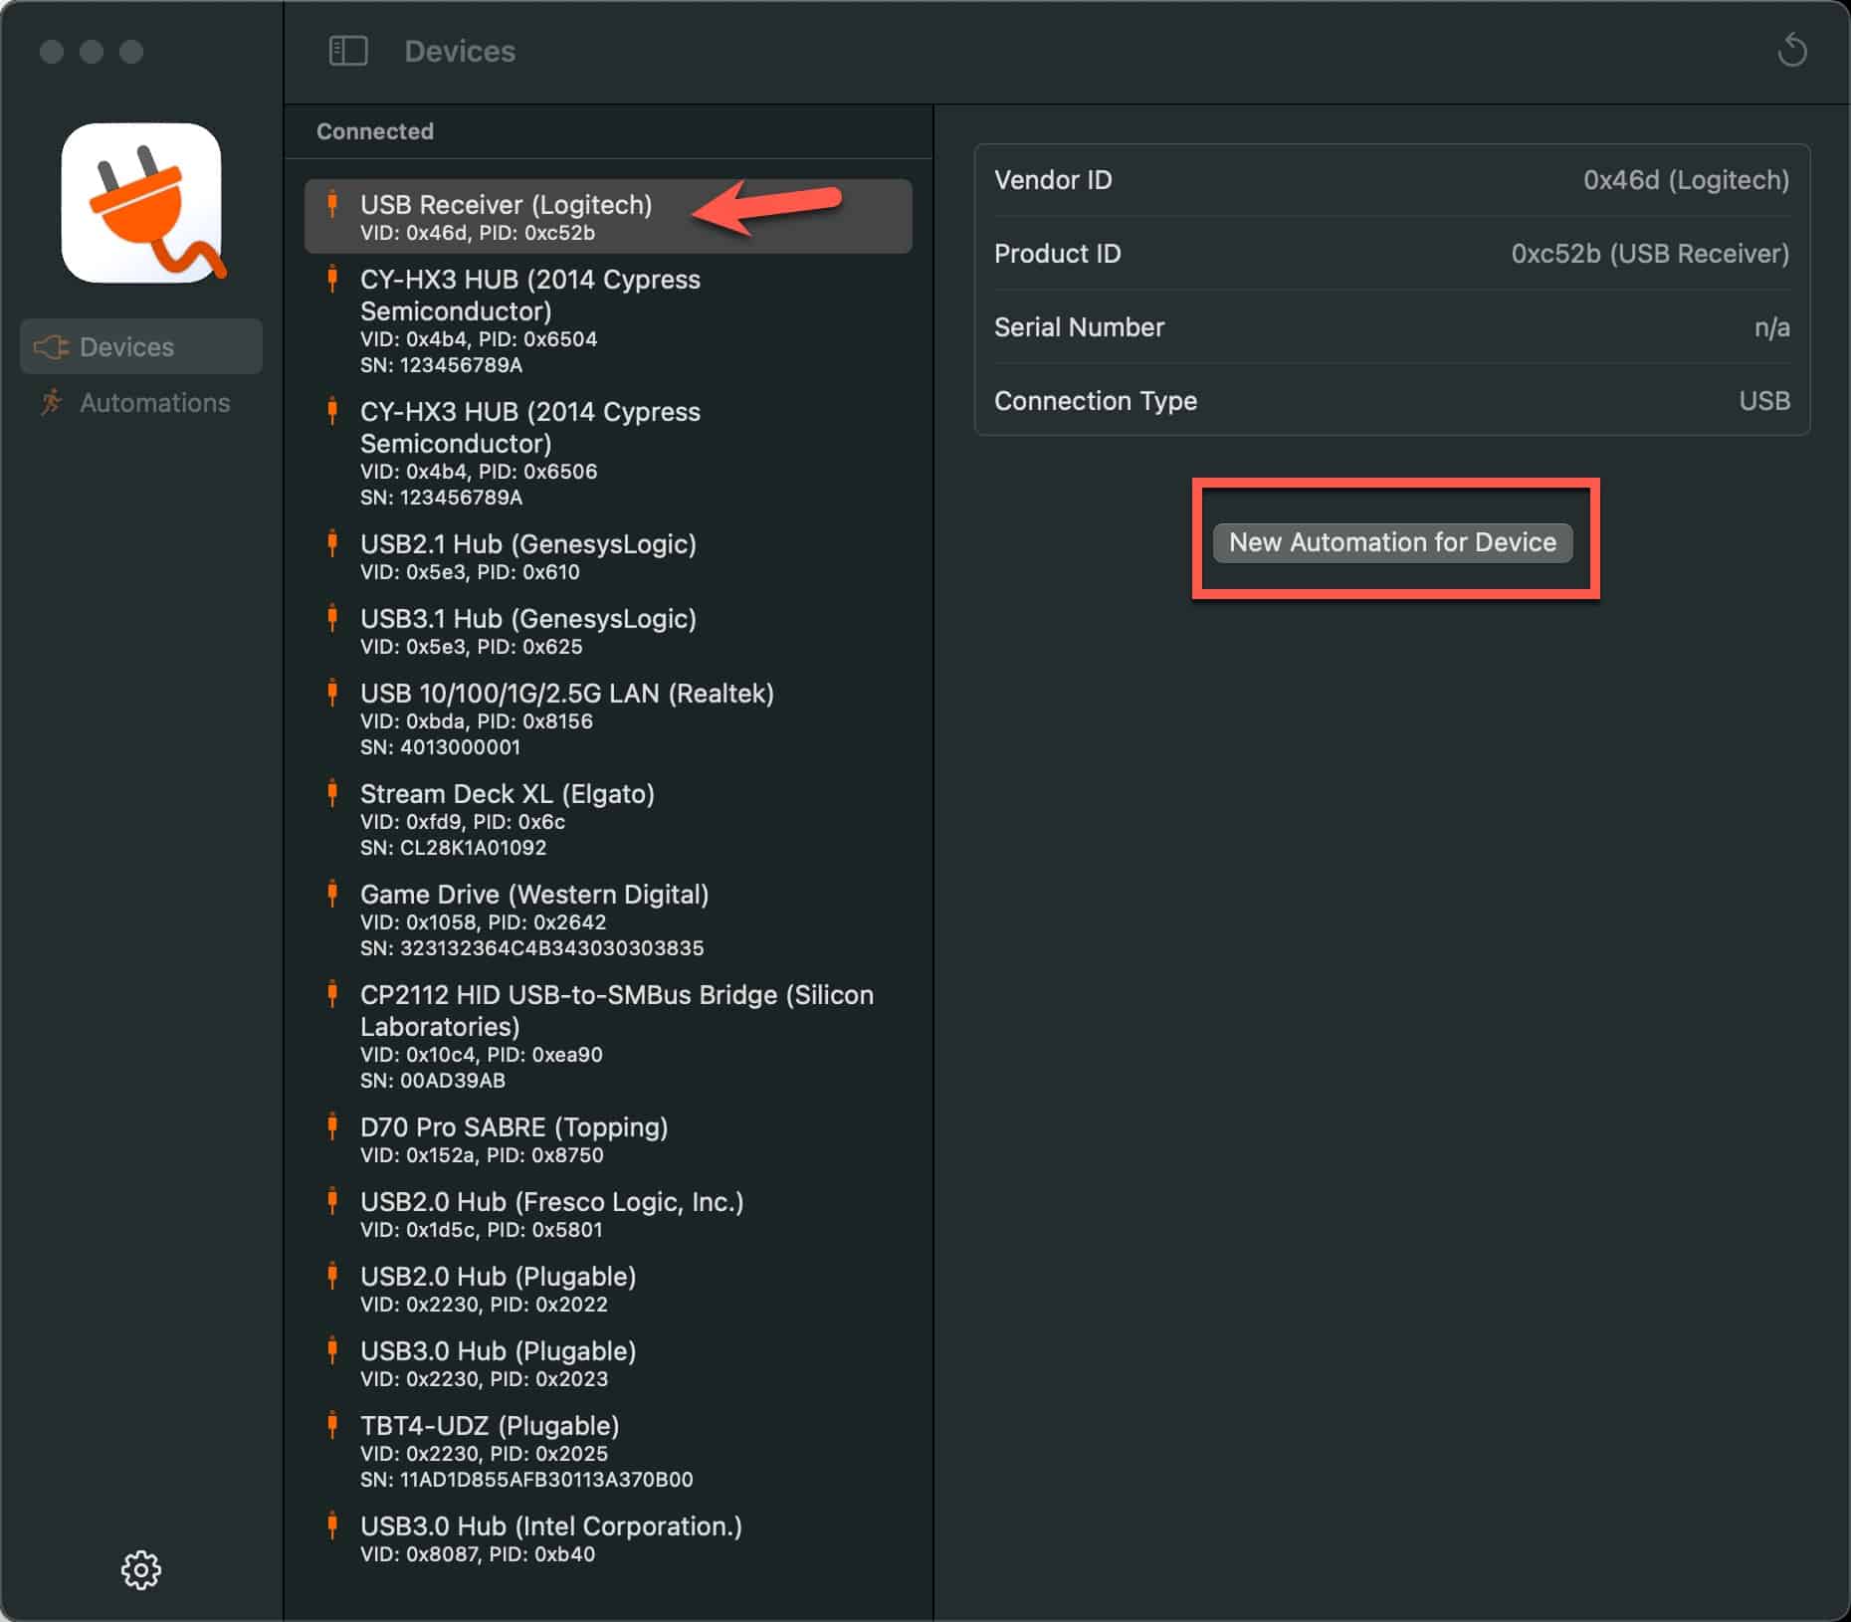1851x1622 pixels.
Task: Click the plug icon next to CP2112 HID bridge
Action: pyautogui.click(x=332, y=994)
